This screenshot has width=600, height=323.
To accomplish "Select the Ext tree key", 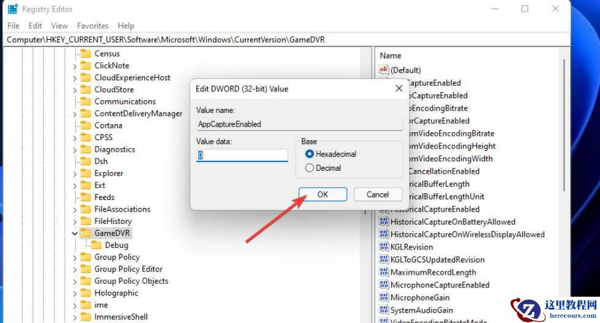I will pyautogui.click(x=99, y=185).
